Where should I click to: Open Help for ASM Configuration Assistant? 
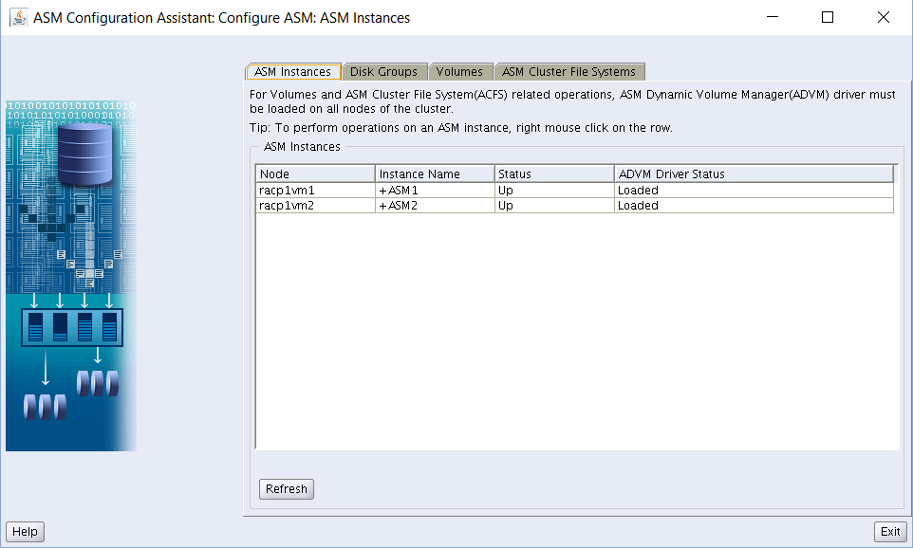click(x=25, y=532)
